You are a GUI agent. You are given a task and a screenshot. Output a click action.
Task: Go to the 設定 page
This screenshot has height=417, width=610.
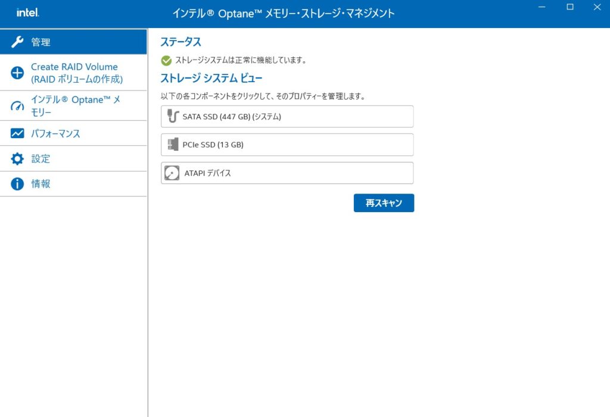pos(73,158)
